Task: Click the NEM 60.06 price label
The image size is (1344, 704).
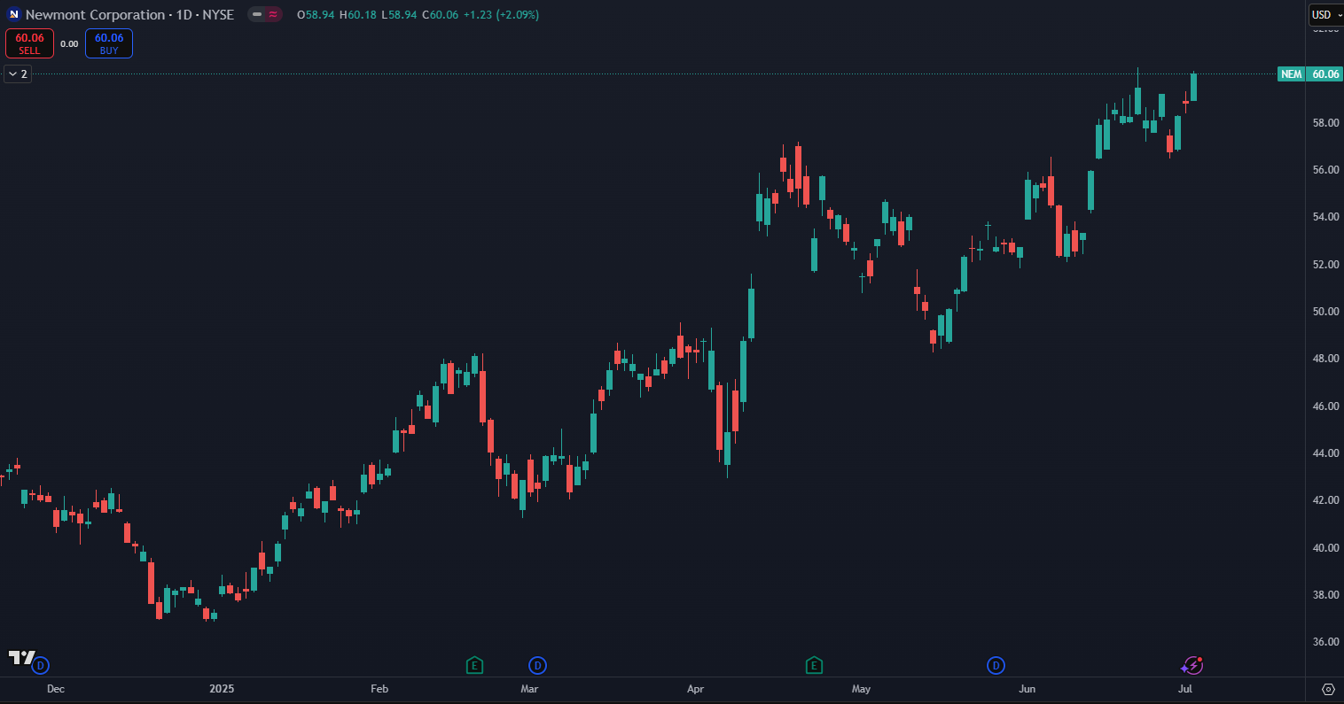Action: [1309, 74]
